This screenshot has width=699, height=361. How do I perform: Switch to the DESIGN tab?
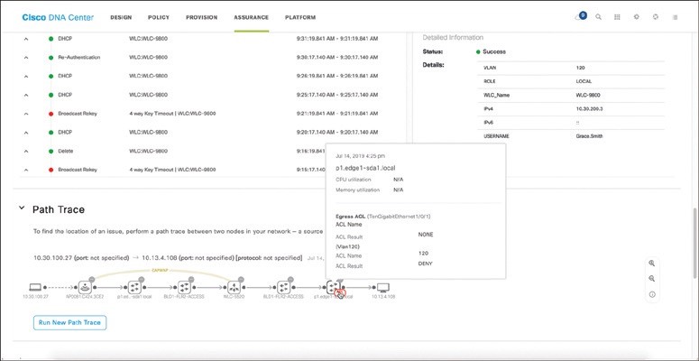121,17
